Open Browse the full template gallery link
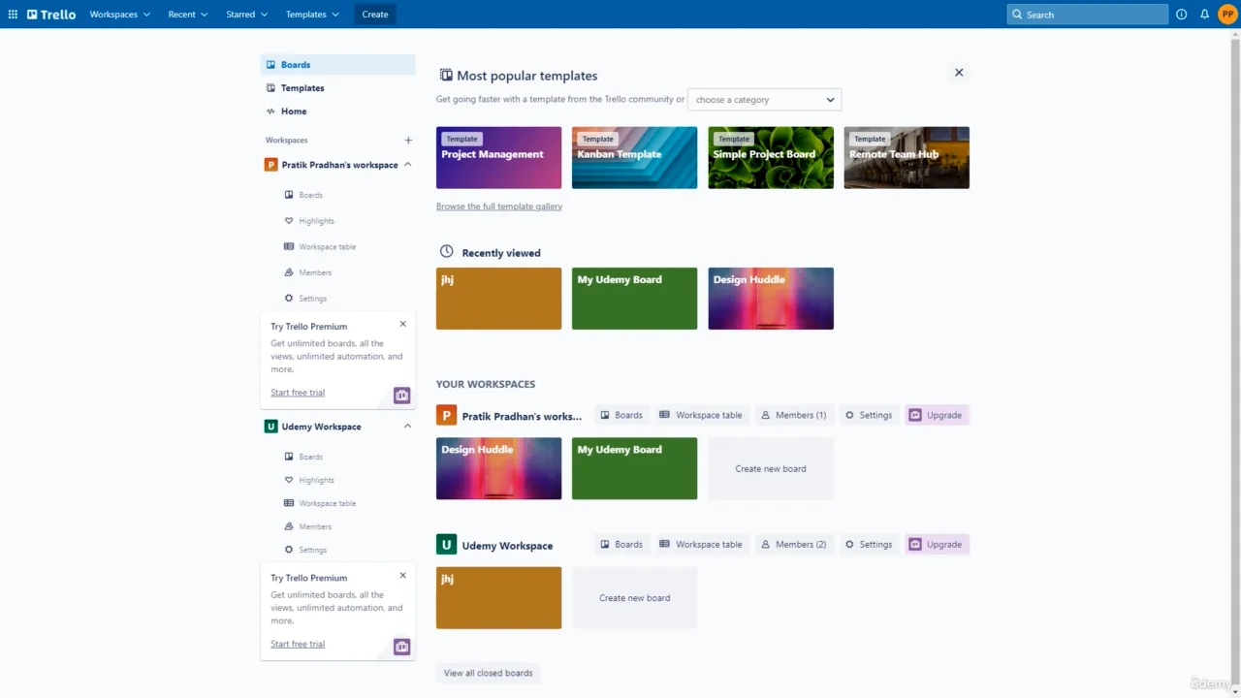This screenshot has height=698, width=1241. [499, 206]
